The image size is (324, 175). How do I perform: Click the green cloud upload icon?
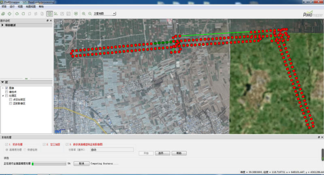point(17,13)
